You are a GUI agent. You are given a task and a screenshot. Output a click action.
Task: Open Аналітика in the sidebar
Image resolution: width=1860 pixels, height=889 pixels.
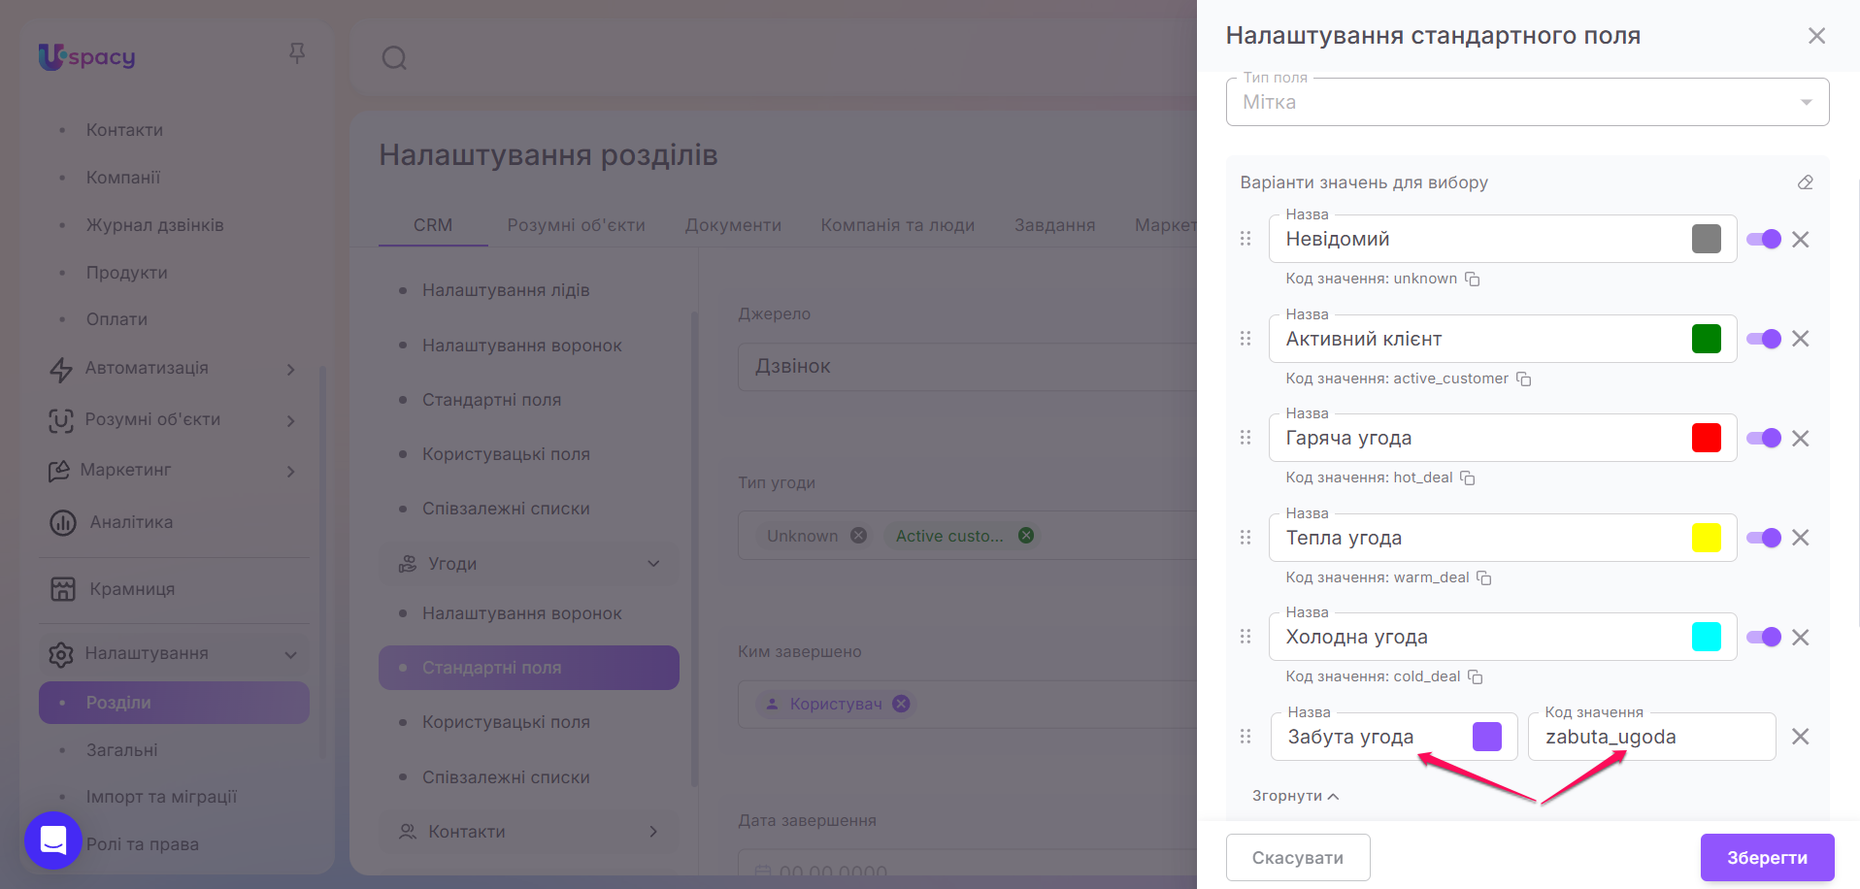[131, 522]
